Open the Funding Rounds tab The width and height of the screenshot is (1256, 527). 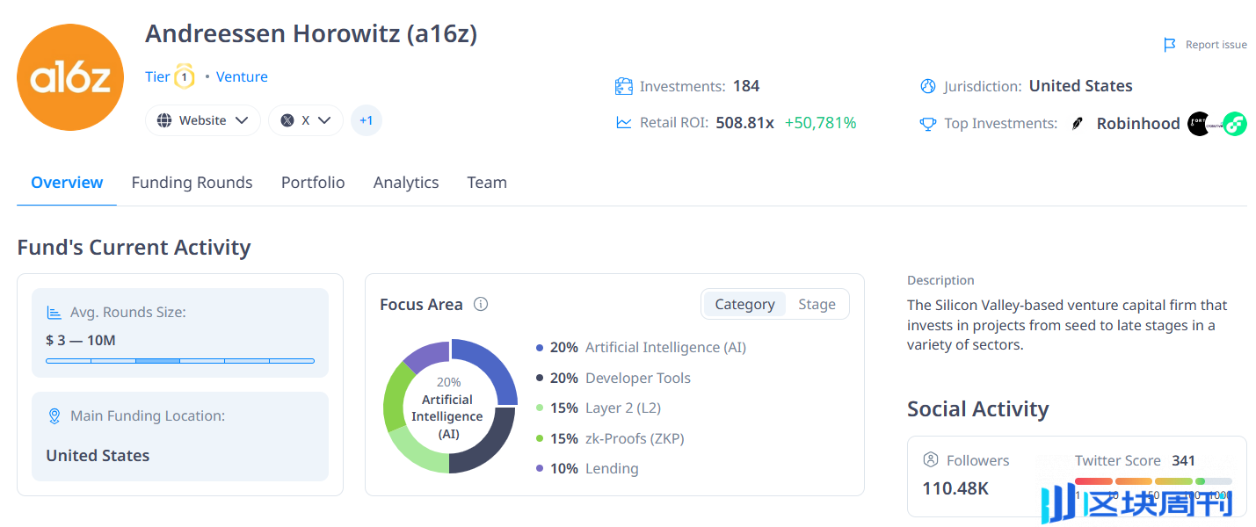192,183
